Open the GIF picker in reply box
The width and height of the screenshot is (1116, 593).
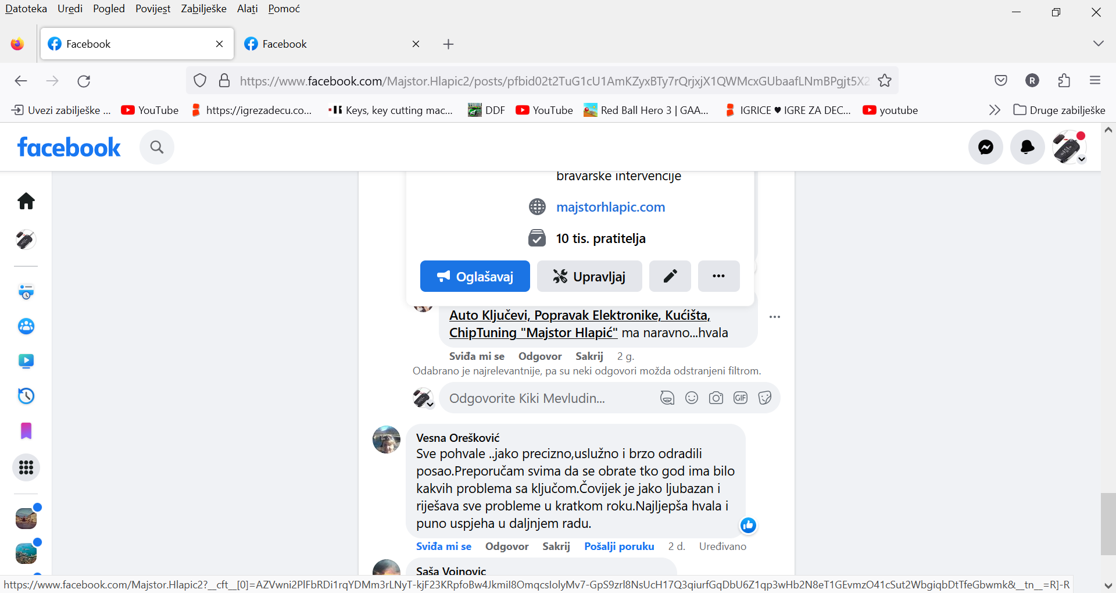point(741,398)
